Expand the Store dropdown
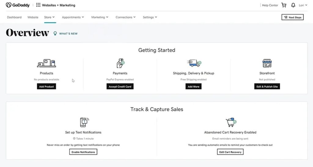 click(x=49, y=17)
